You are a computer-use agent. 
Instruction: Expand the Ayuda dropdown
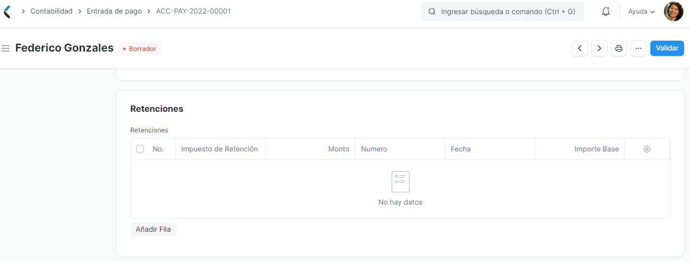pyautogui.click(x=642, y=11)
